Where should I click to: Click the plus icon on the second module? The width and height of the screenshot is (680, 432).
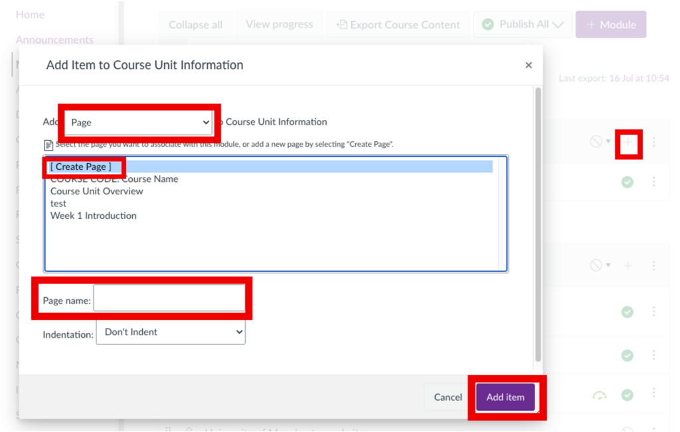click(628, 265)
